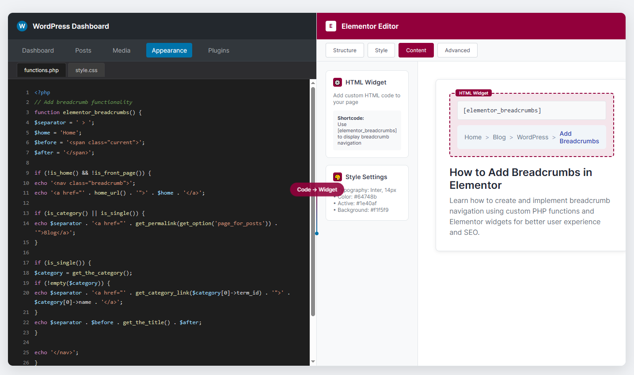This screenshot has height=375, width=634.
Task: Click the HTML Widget gear icon
Action: tap(338, 82)
